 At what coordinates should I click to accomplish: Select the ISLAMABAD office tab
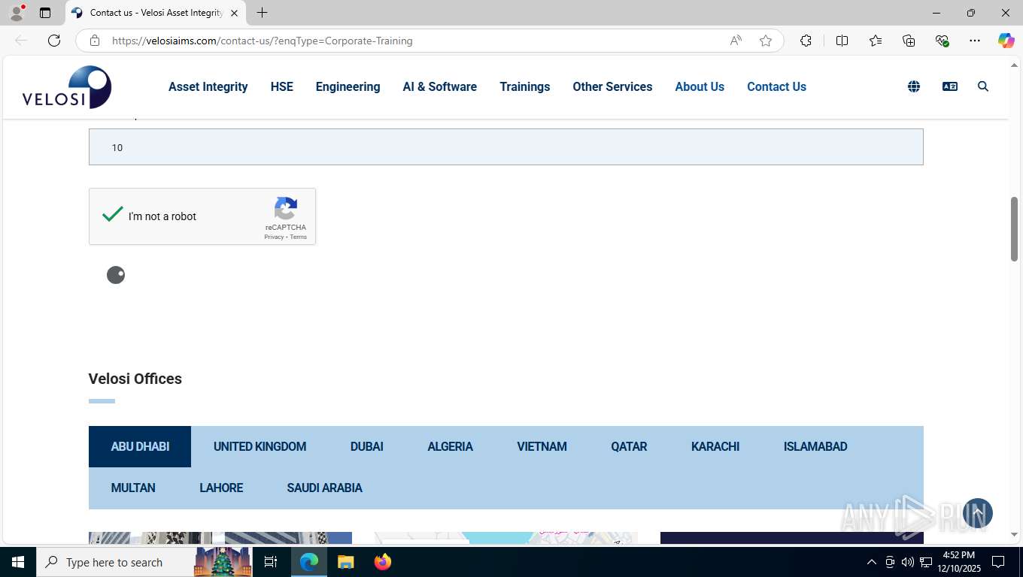815,446
